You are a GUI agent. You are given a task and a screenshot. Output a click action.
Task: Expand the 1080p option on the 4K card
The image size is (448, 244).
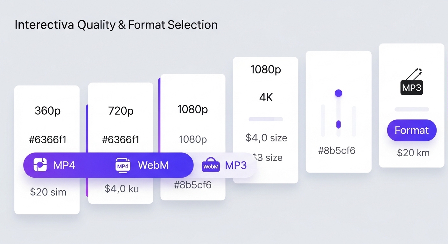pyautogui.click(x=266, y=70)
